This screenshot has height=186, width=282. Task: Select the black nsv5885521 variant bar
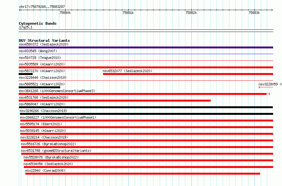pyautogui.click(x=39, y=87)
